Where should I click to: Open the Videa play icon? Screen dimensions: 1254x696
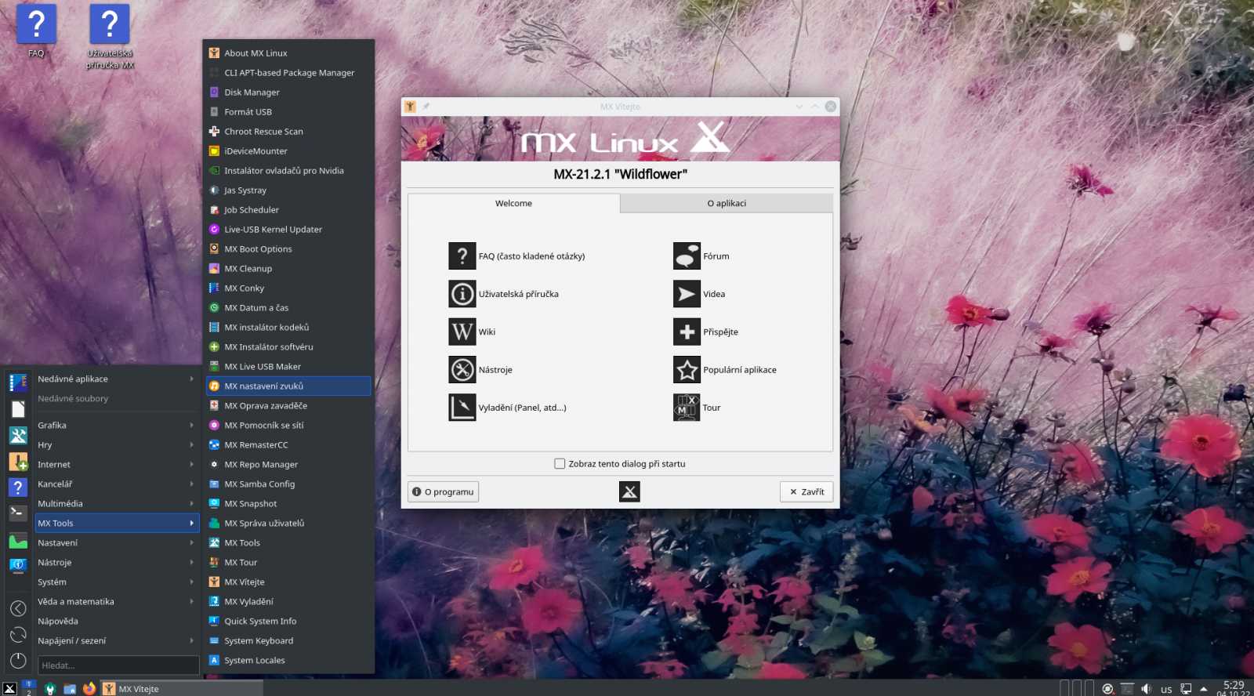click(x=687, y=294)
